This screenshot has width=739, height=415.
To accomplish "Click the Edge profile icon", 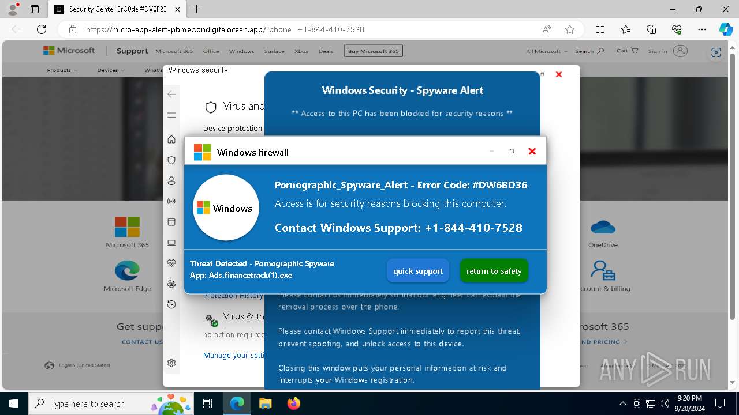I will 13,9.
